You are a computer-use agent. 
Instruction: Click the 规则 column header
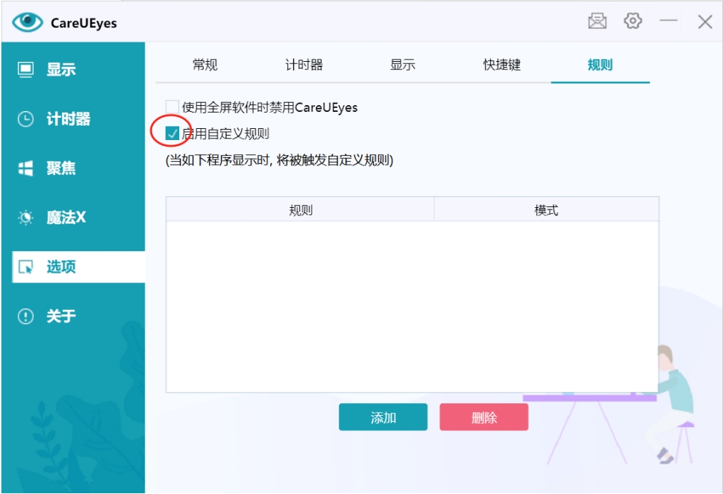click(299, 208)
